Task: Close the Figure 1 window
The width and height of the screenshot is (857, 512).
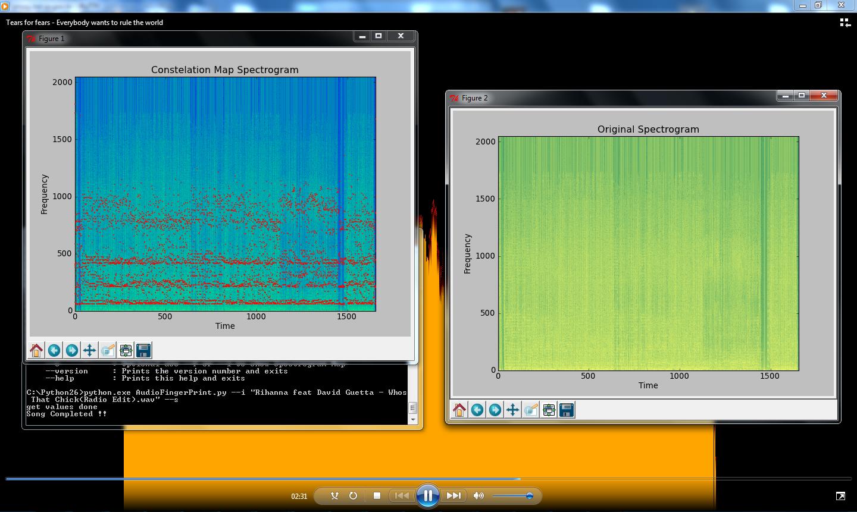Action: [401, 36]
